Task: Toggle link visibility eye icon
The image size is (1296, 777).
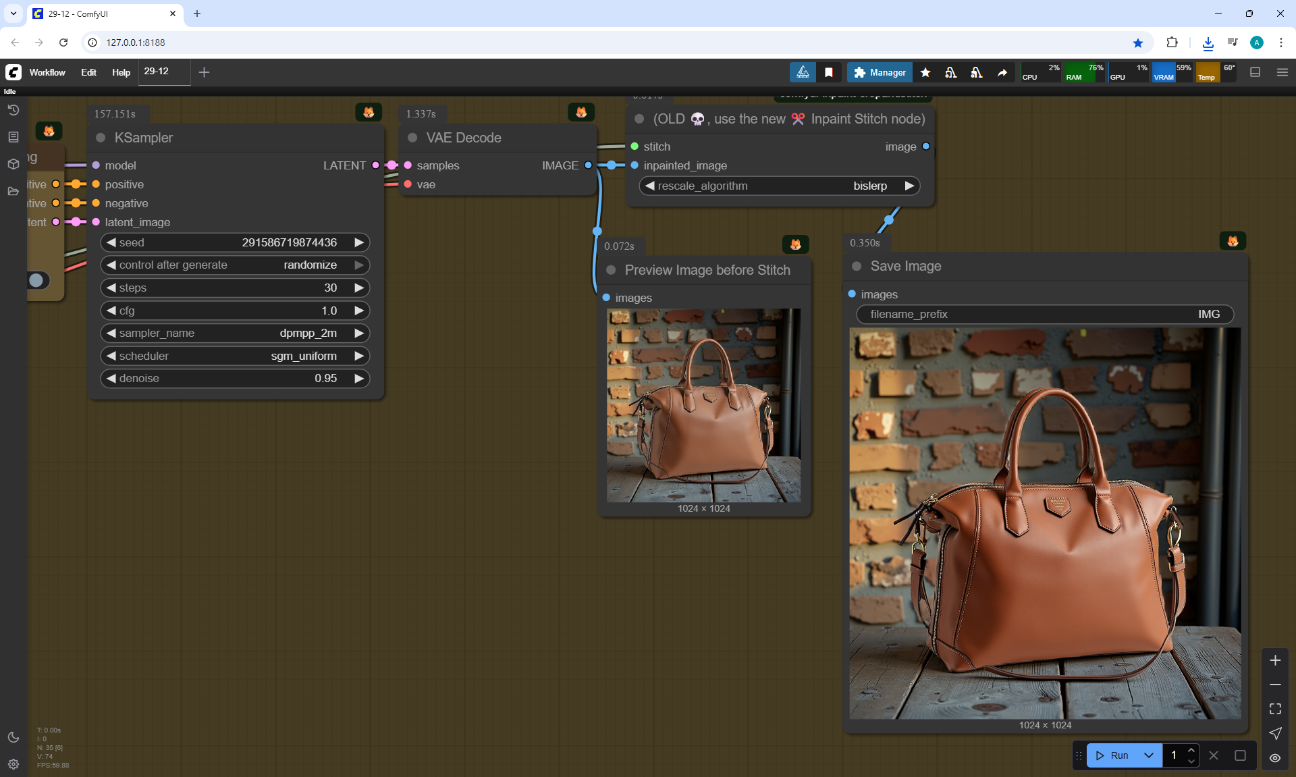Action: coord(1275,758)
